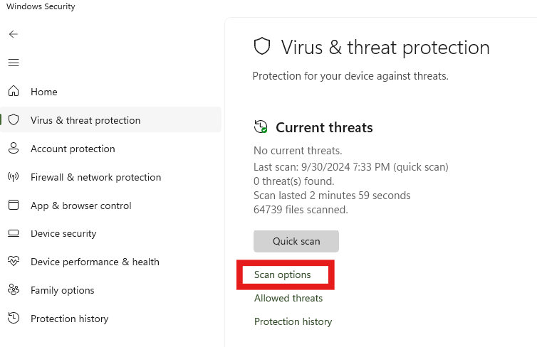The width and height of the screenshot is (537, 347).
Task: Open Scan options link
Action: (282, 275)
